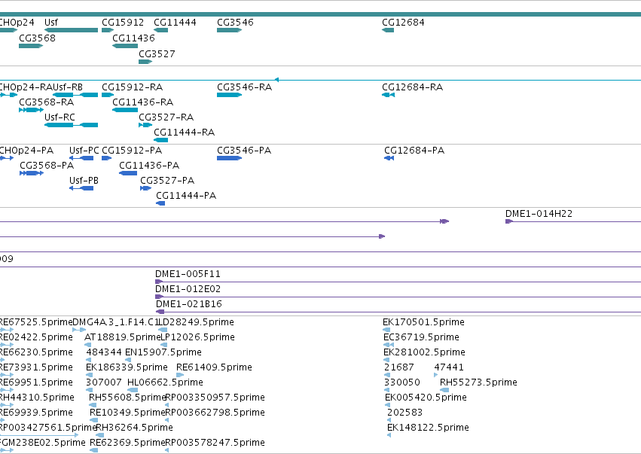Select CG11436-PA protein label

[149, 166]
